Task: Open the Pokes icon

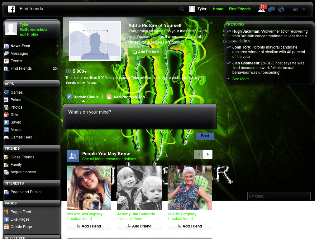Action: point(6,100)
